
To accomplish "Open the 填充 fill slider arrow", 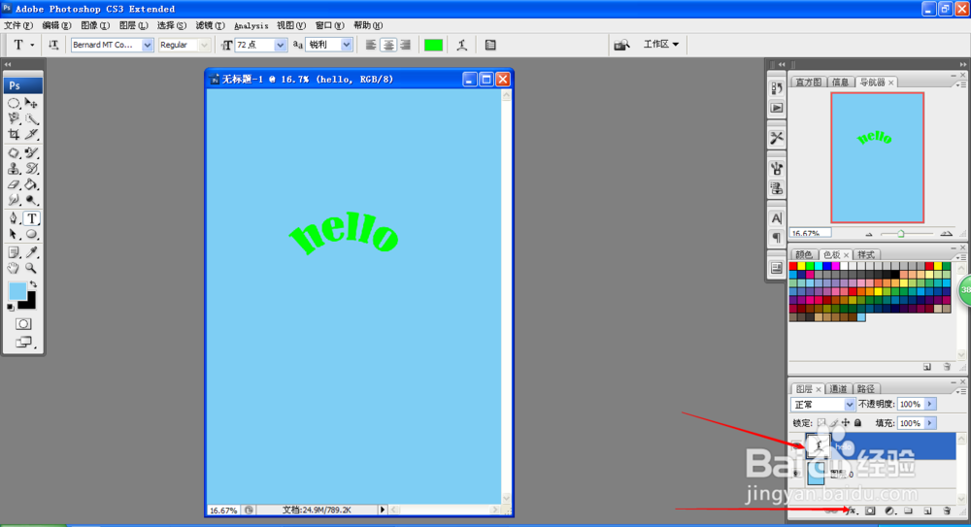I will (x=929, y=423).
